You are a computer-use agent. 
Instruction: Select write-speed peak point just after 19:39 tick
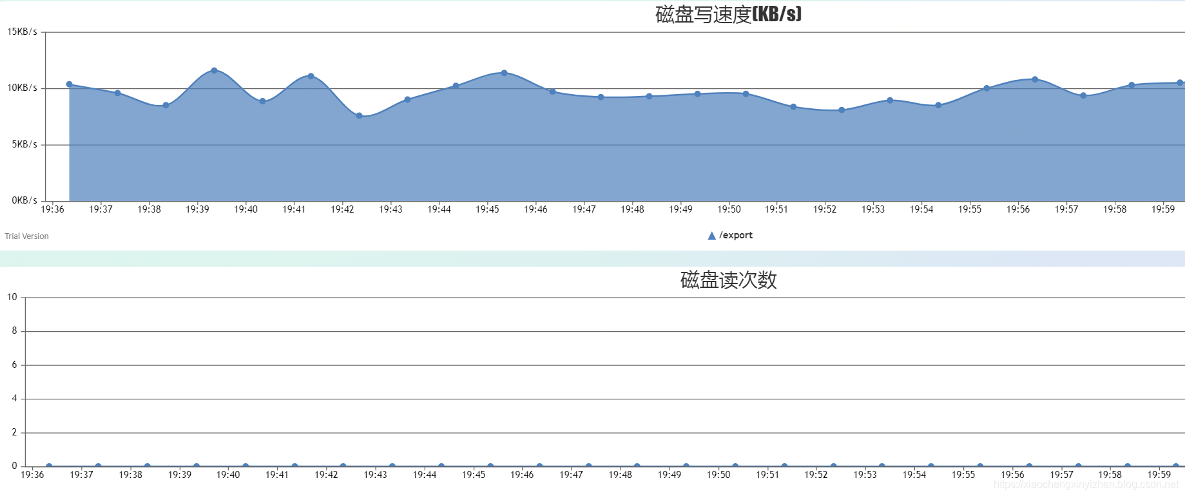click(x=214, y=71)
